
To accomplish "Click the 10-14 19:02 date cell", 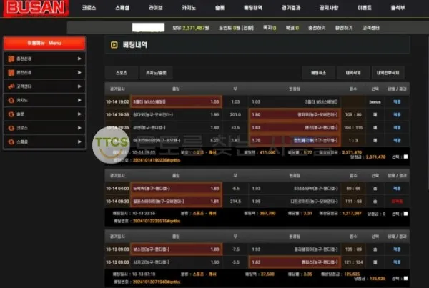I will [x=117, y=101].
